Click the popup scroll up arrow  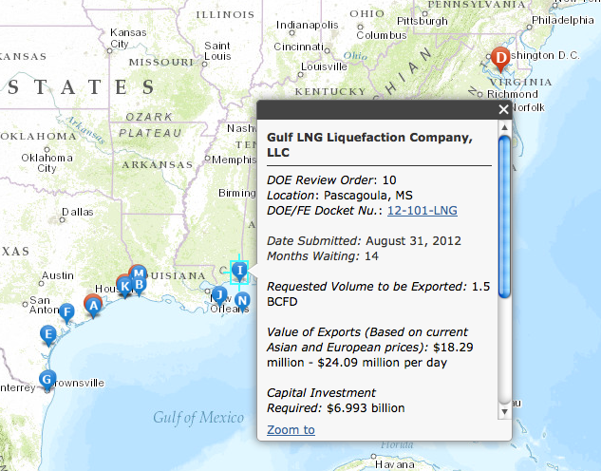pyautogui.click(x=504, y=127)
